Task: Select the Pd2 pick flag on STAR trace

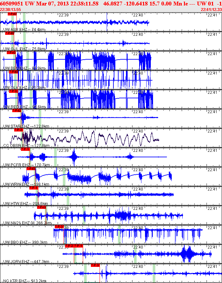Action: [x=17, y=111]
